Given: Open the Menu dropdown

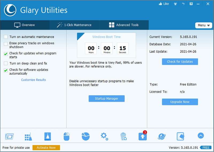Looking at the screenshot, I should pos(204,25).
